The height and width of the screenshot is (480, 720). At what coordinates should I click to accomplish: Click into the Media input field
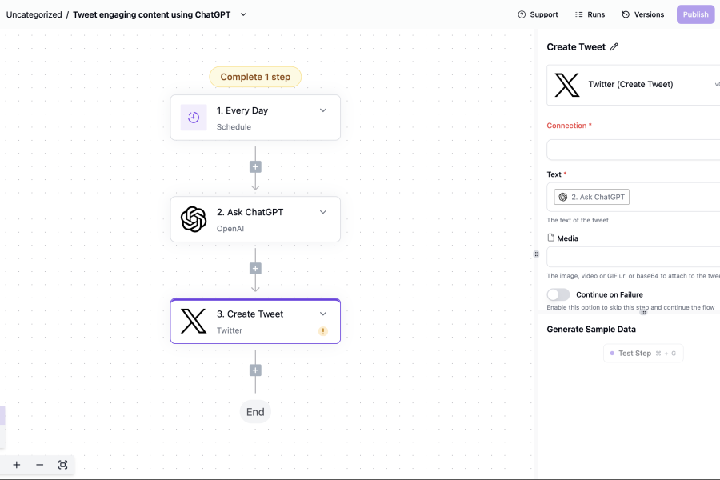click(x=634, y=257)
